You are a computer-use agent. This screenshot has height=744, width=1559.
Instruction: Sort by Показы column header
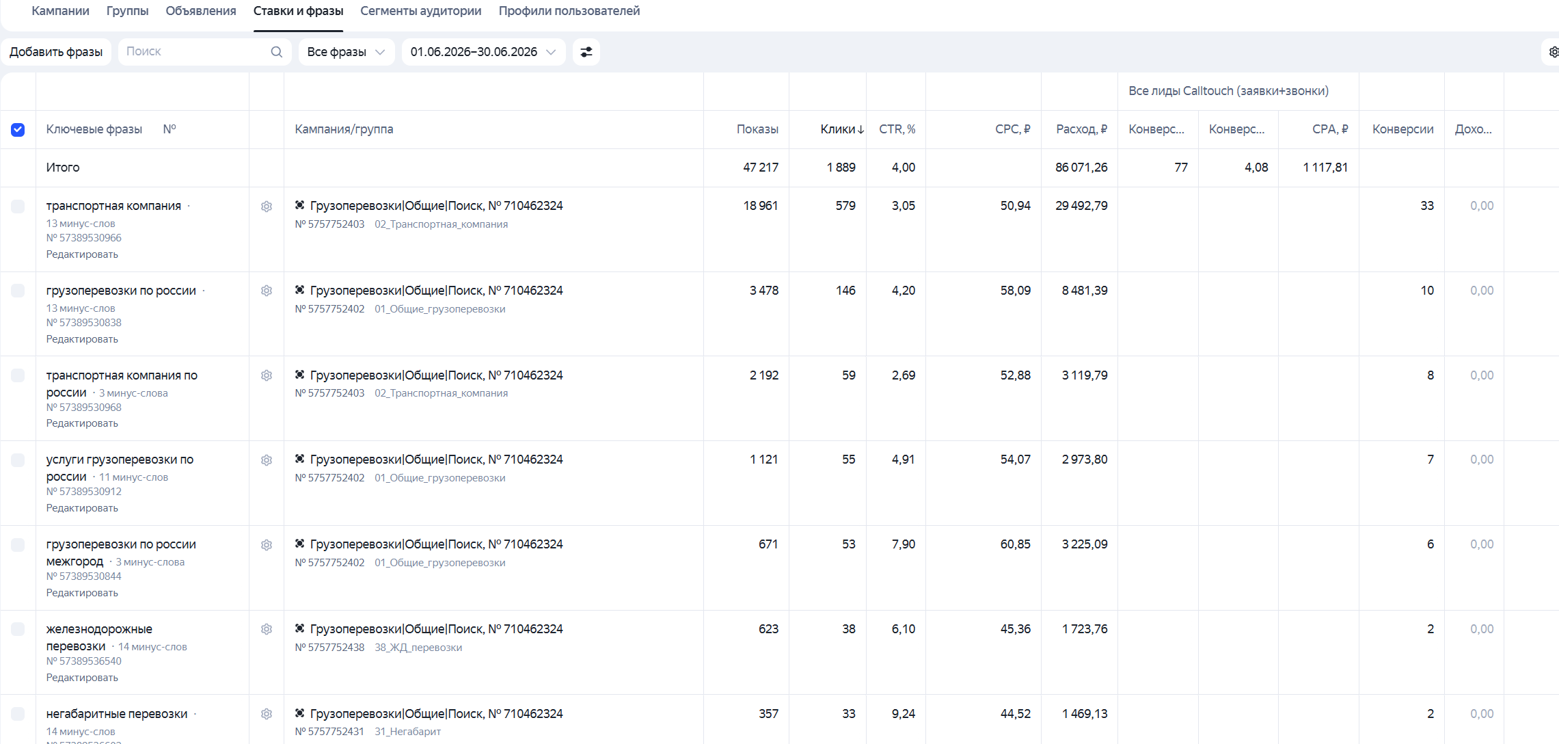click(x=757, y=129)
